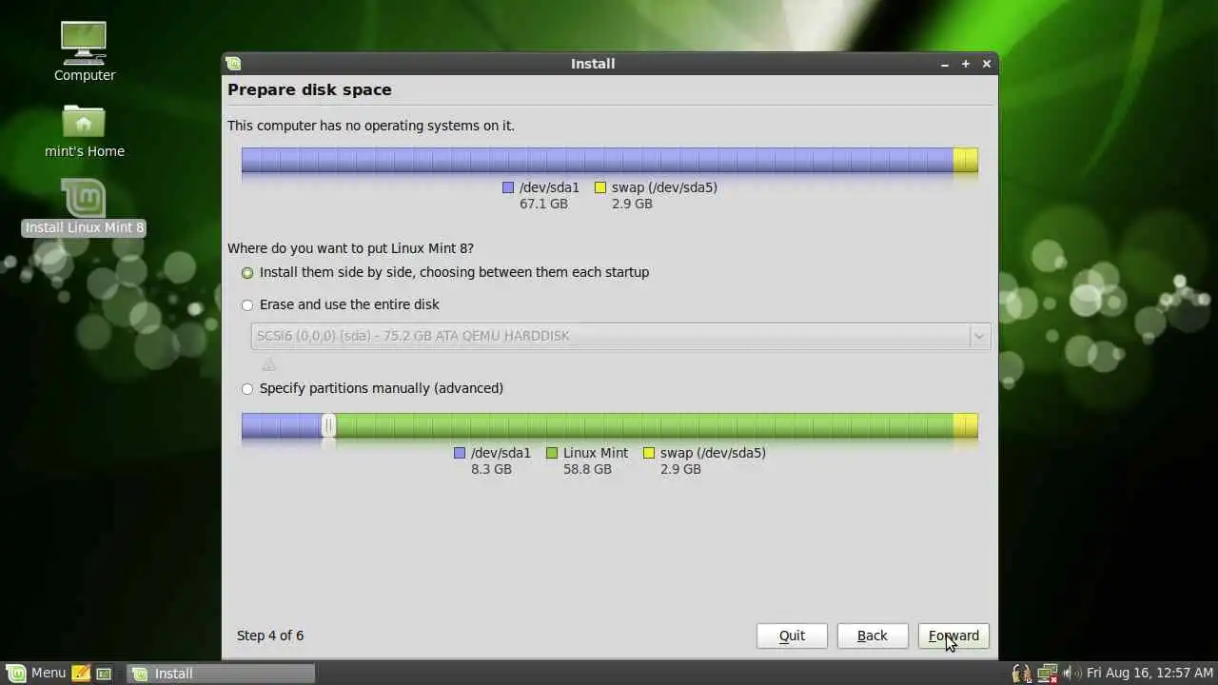Click the purple /dev/sda1 segment in top bar

point(597,160)
